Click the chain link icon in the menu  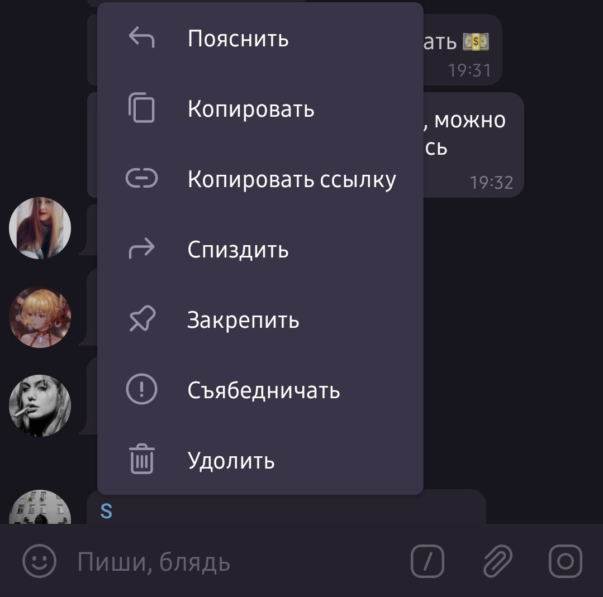(x=141, y=178)
